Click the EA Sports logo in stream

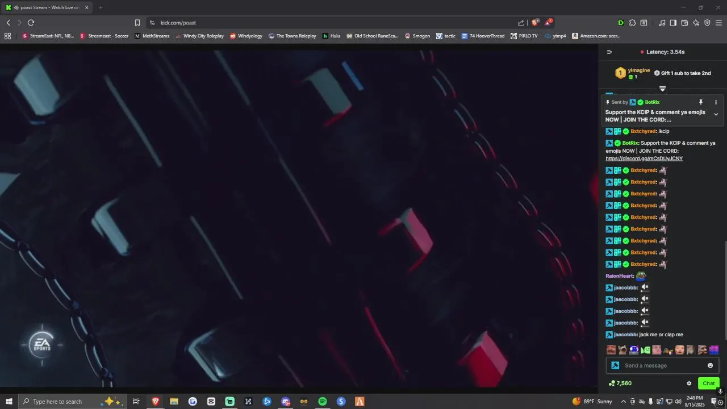42,344
